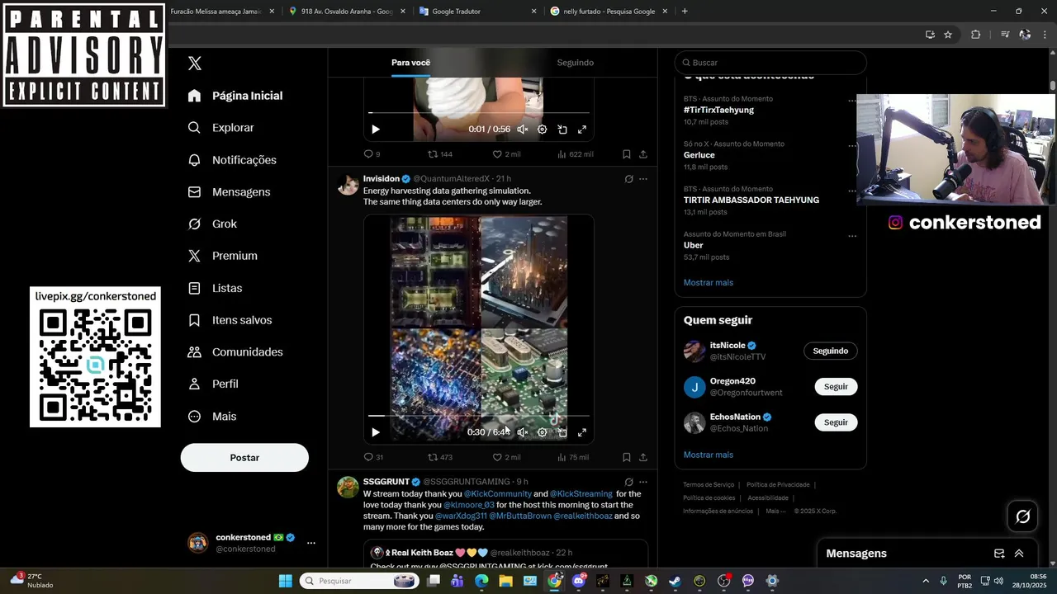This screenshot has width=1057, height=594.
Task: Enter fullscreen on the top video
Action: [x=582, y=130]
